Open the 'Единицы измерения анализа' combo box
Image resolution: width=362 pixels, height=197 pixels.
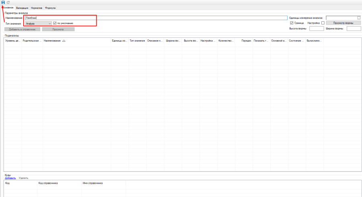pos(343,18)
